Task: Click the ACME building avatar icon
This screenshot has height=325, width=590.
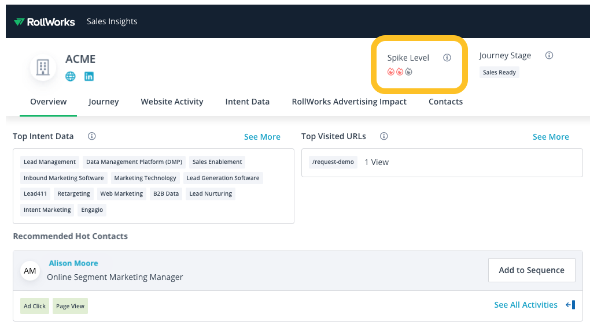Action: (43, 68)
